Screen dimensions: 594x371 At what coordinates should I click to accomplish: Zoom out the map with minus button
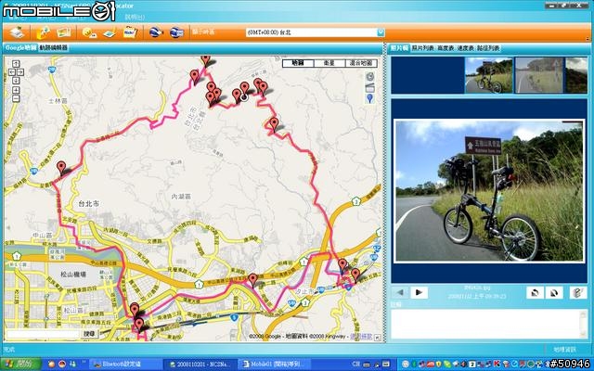click(x=16, y=98)
